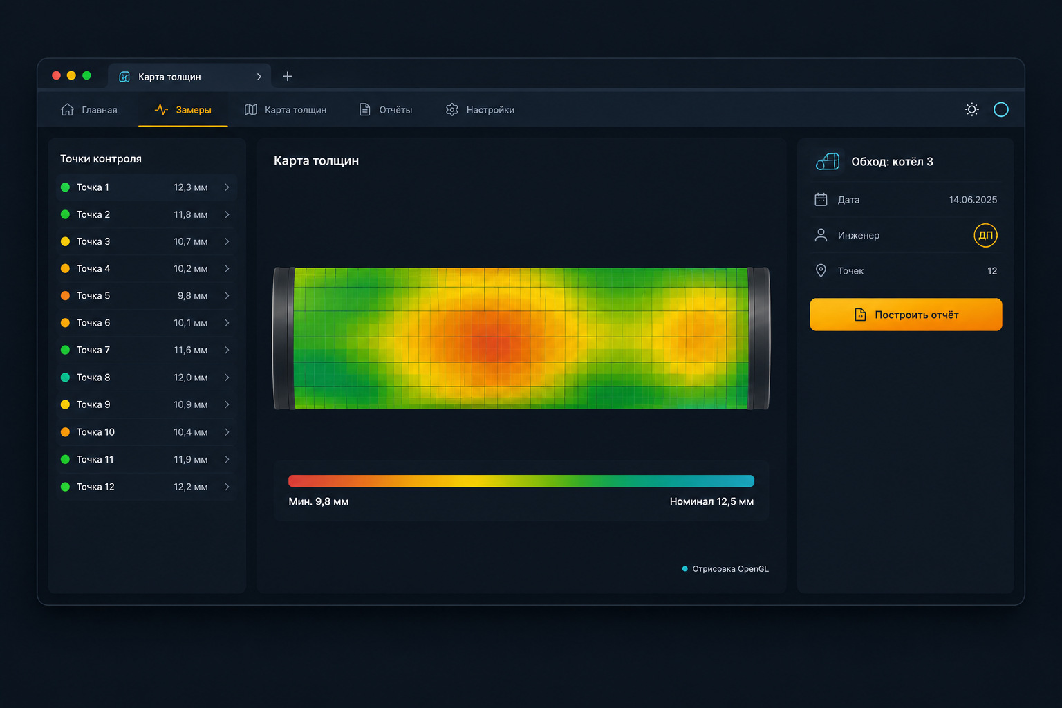This screenshot has width=1062, height=708.
Task: Select the Замеры tab
Action: click(183, 109)
